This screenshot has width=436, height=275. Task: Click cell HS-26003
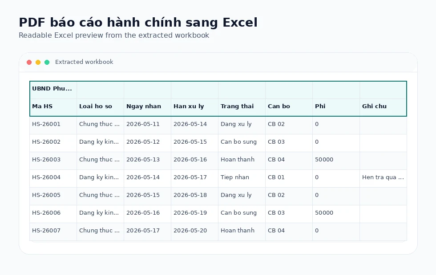[x=53, y=161]
